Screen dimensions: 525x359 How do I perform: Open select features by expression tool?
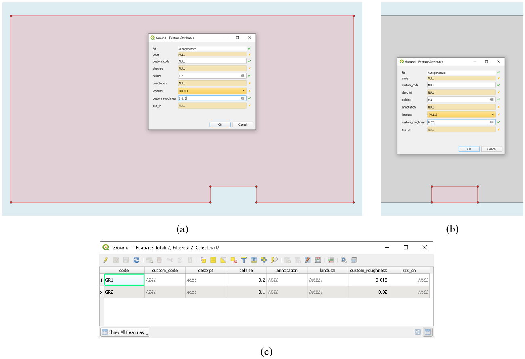[203, 260]
